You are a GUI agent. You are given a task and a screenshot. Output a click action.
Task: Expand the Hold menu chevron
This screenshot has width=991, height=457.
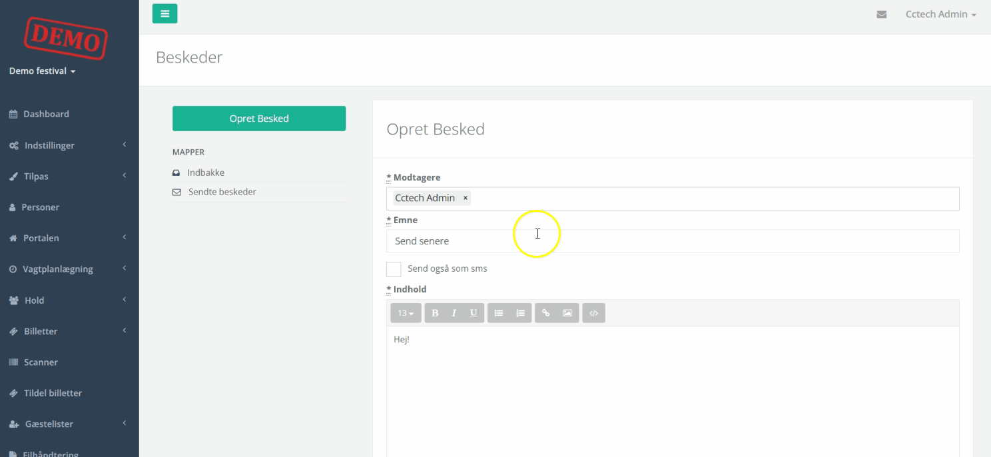[125, 300]
